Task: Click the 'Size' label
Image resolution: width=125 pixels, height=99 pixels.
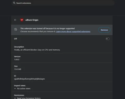Action: 16,66
